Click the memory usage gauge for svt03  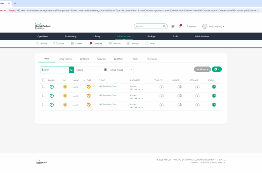[x=180, y=105]
